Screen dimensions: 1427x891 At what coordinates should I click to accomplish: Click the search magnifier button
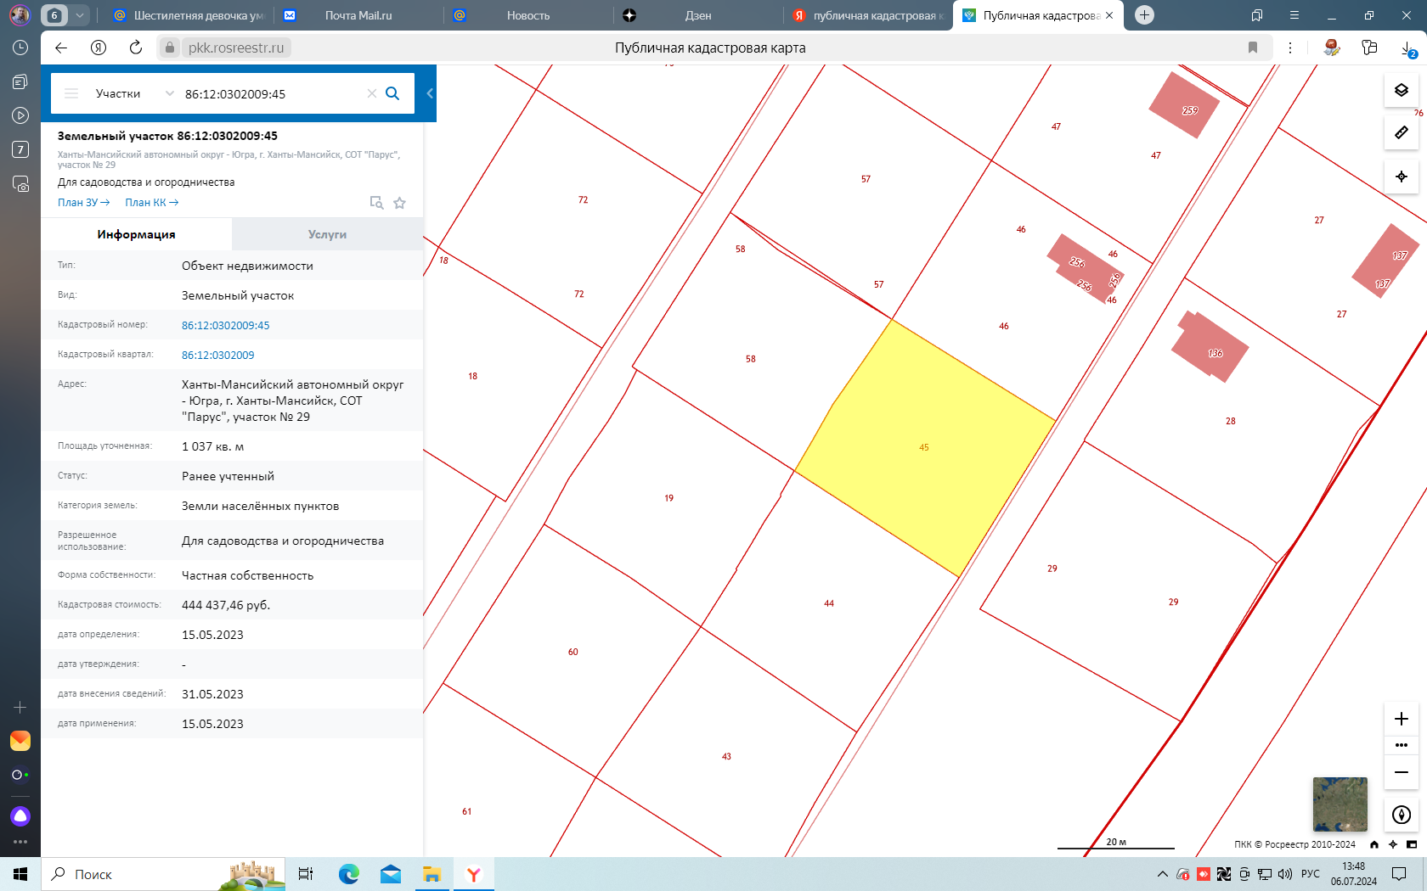coord(392,93)
